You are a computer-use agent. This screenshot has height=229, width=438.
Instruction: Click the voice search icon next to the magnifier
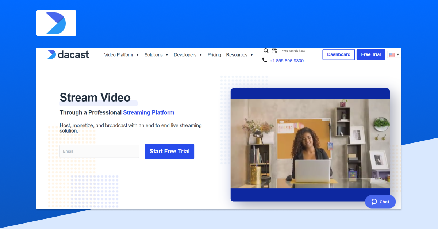click(274, 51)
